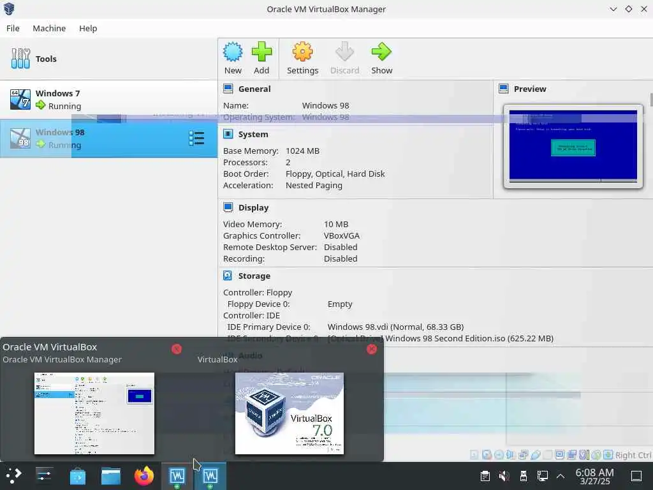
Task: Click the Windows 98 preview screen thumbnail
Action: pos(573,146)
